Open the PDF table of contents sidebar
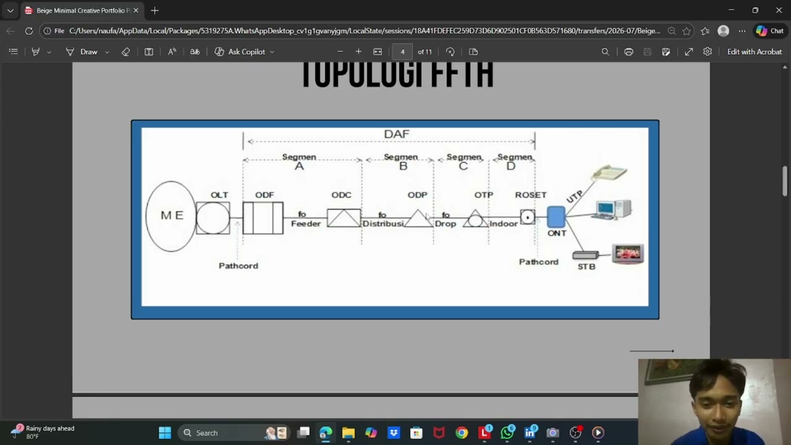The height and width of the screenshot is (445, 791). coord(13,52)
